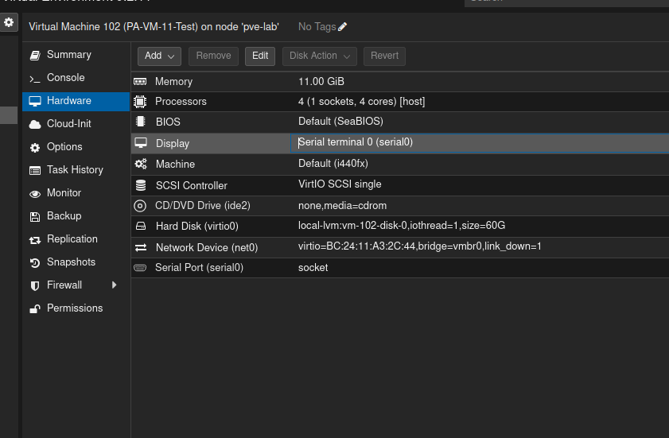
Task: Open the Add dropdown menu
Action: pyautogui.click(x=159, y=56)
